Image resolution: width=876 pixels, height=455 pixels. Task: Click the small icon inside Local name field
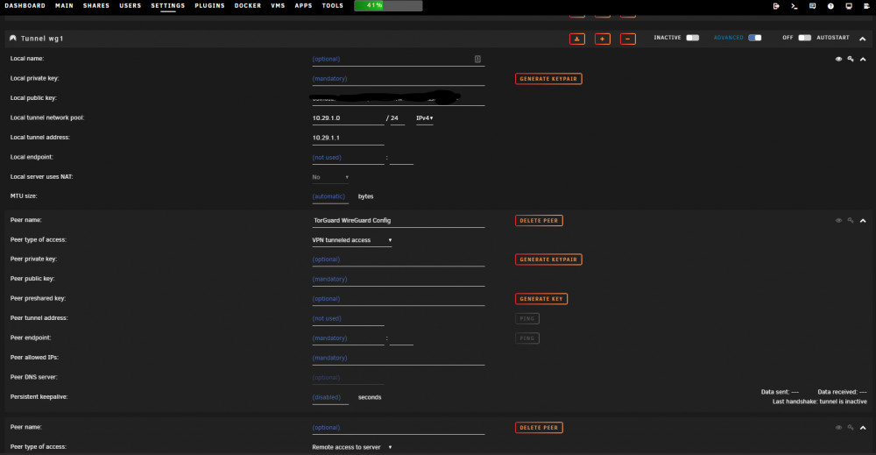tap(477, 59)
